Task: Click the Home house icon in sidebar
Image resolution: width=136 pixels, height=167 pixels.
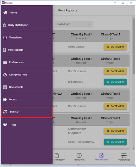Action: click(x=5, y=13)
